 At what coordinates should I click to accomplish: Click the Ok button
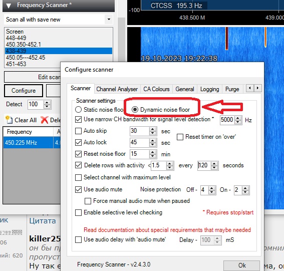coord(241,265)
